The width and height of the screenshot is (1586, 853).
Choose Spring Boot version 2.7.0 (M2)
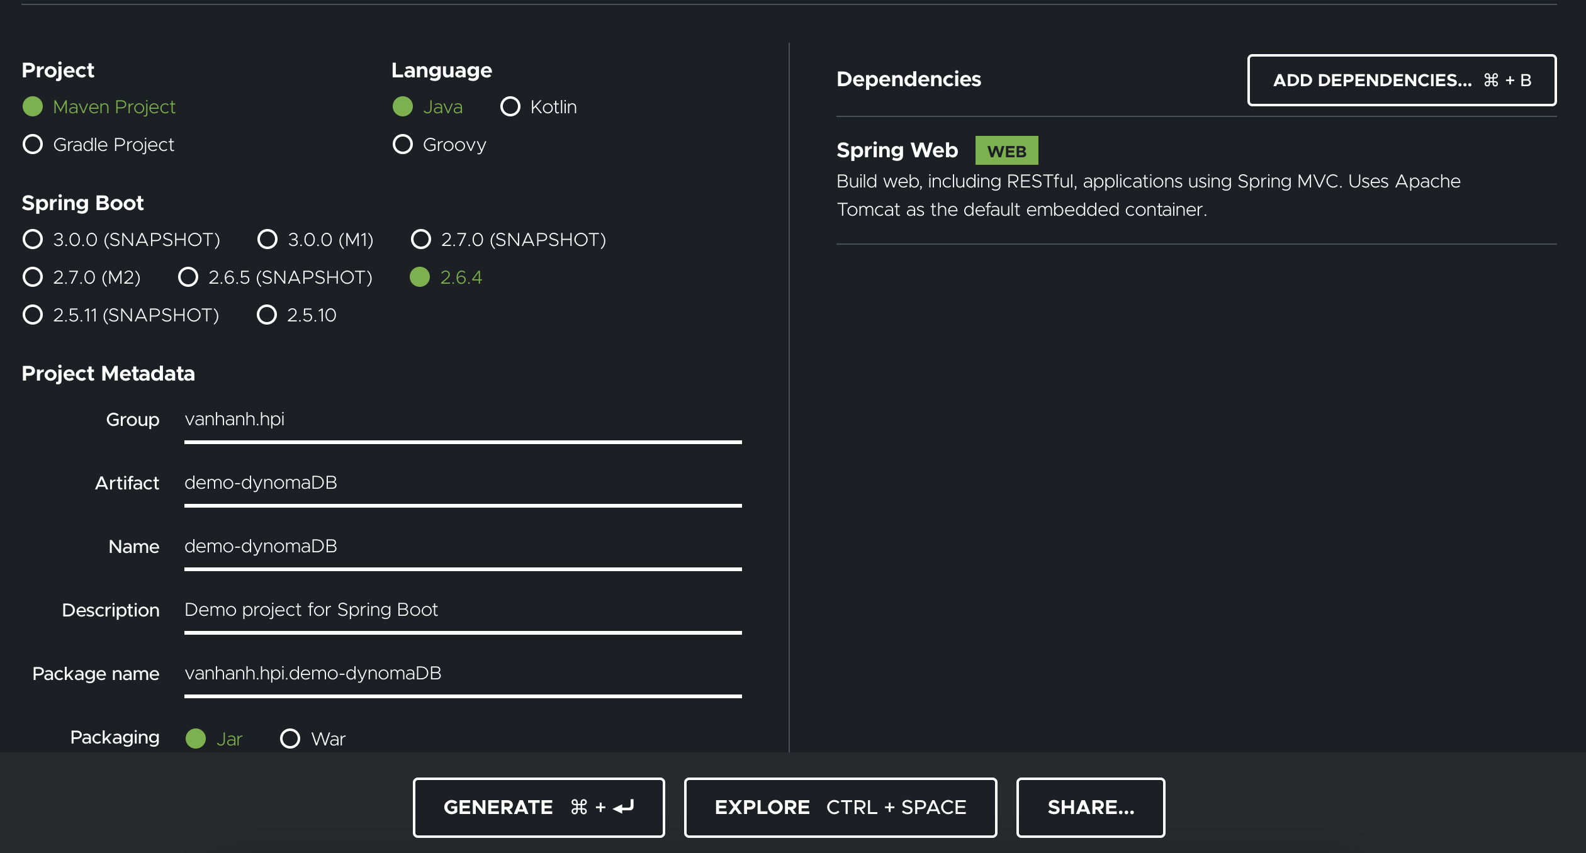33,277
